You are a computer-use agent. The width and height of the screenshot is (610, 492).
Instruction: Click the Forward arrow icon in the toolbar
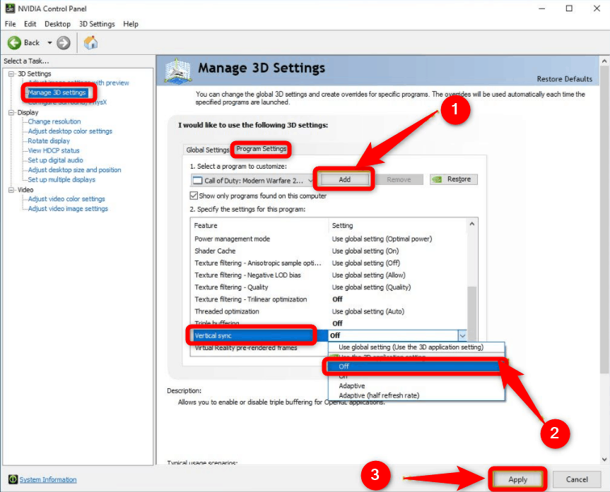(64, 43)
